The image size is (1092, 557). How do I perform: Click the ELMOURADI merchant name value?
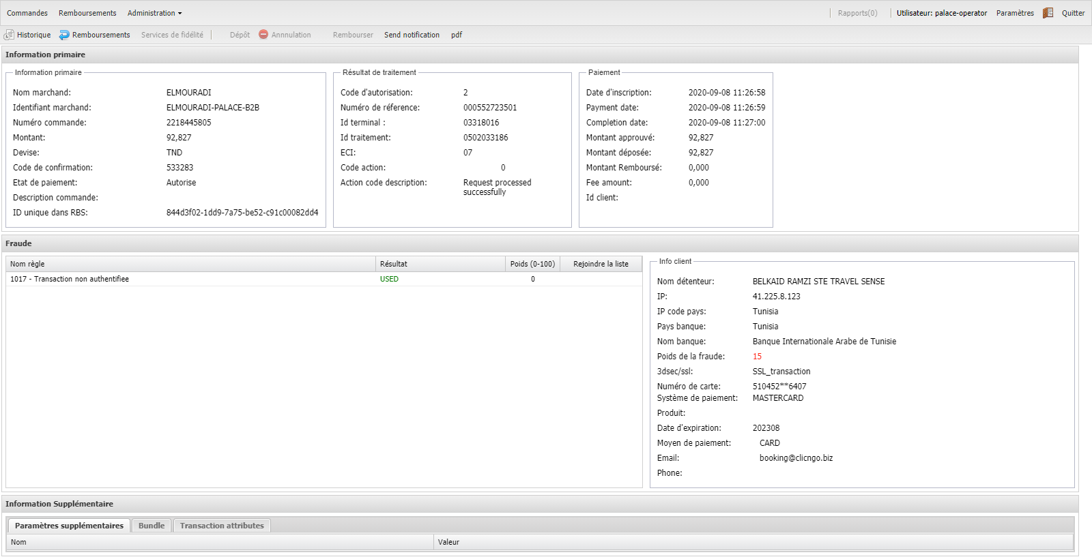189,93
